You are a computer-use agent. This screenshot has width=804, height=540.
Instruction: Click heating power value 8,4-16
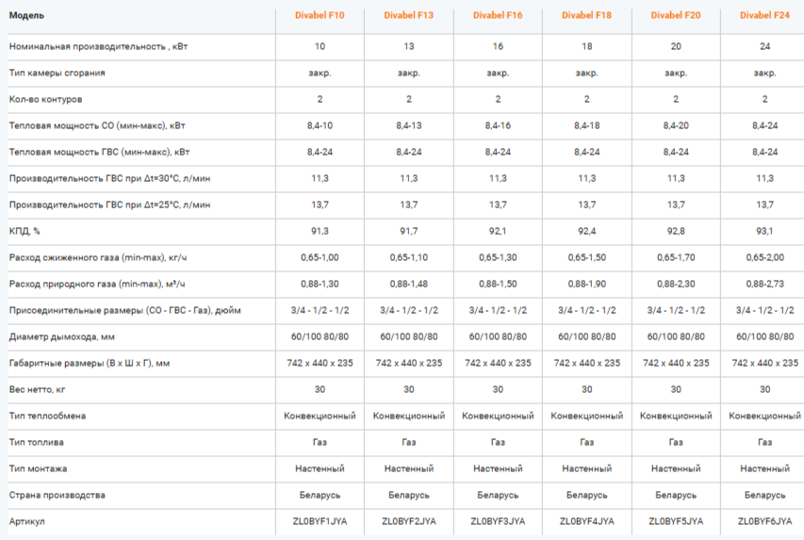[x=498, y=125]
